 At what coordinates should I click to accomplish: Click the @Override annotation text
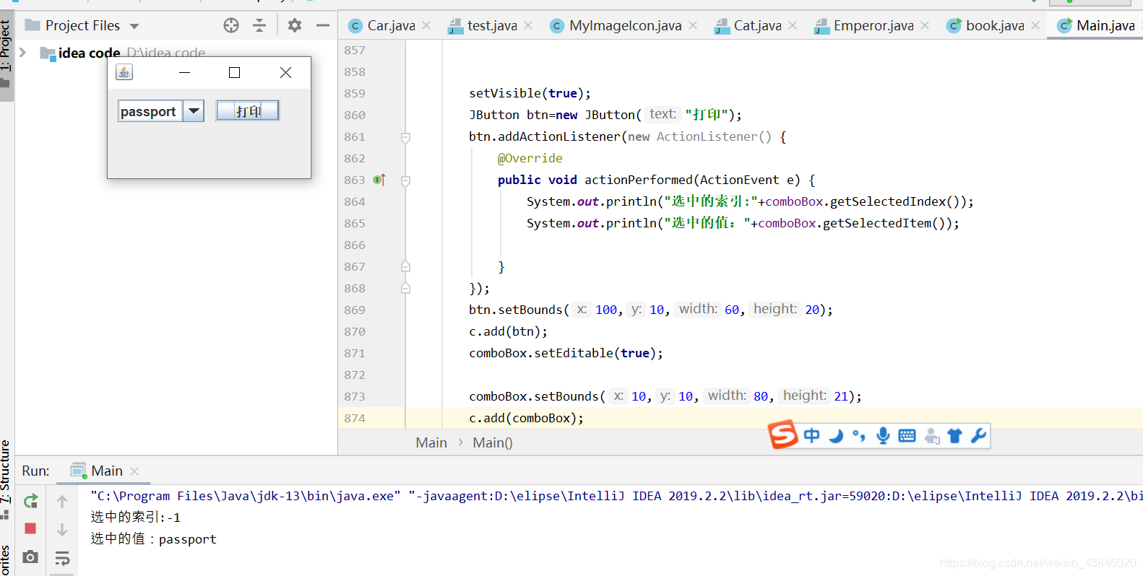tap(530, 158)
